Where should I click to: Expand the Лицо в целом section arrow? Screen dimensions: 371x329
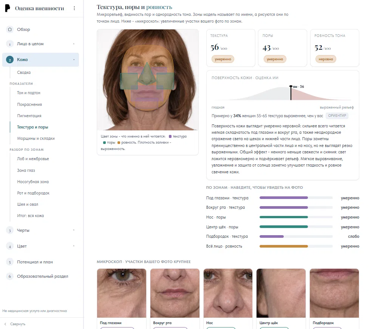click(x=74, y=44)
